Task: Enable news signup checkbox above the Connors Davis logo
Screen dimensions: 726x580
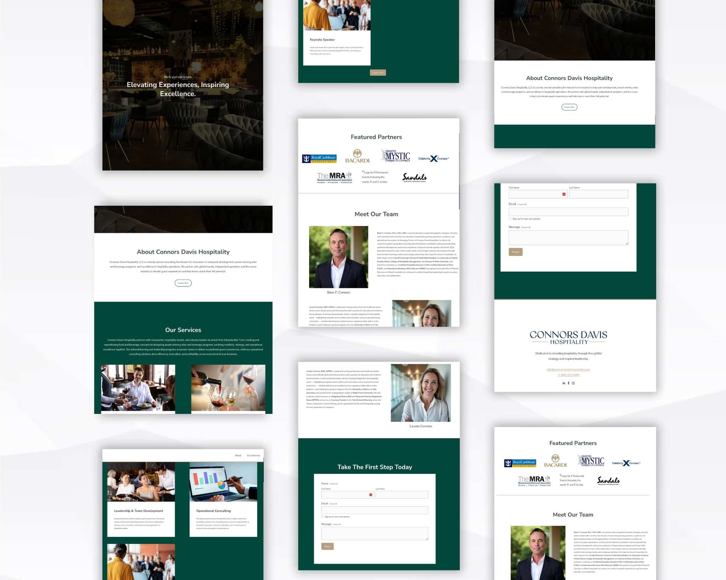Action: point(510,219)
